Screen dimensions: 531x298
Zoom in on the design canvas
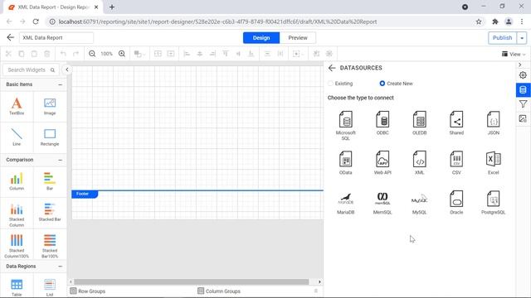point(122,54)
